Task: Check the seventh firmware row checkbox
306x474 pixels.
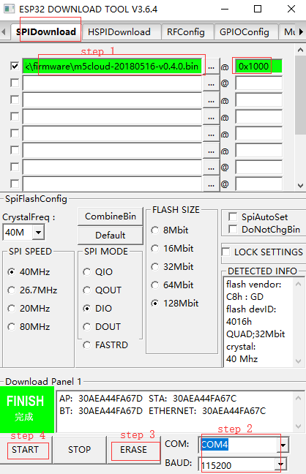Action: 15,167
